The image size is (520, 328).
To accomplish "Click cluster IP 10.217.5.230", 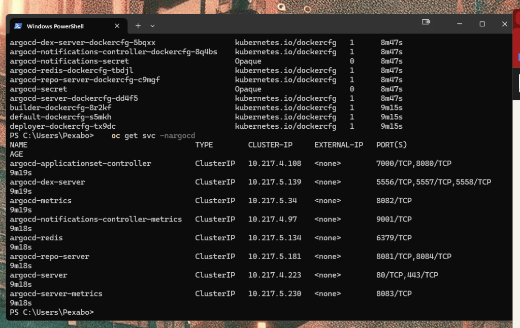I will [275, 294].
